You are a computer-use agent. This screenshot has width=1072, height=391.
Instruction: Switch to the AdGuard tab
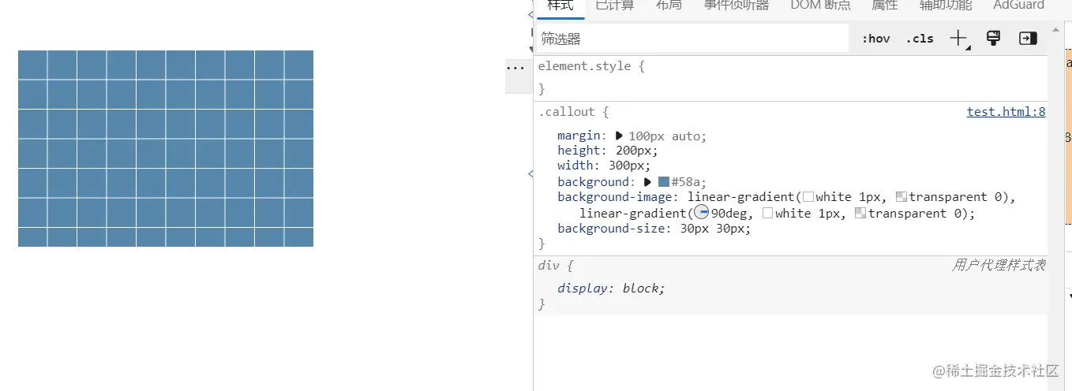(x=1018, y=6)
